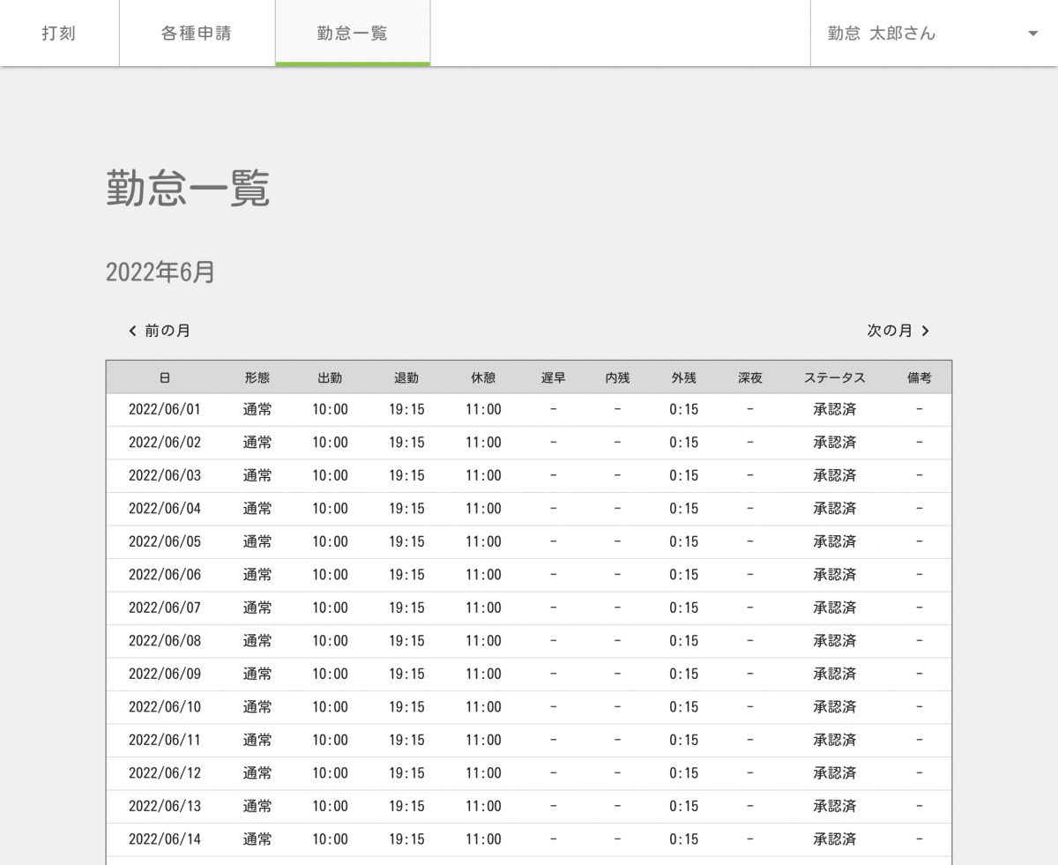Click the ステータス column header
Image resolution: width=1058 pixels, height=865 pixels.
point(834,377)
